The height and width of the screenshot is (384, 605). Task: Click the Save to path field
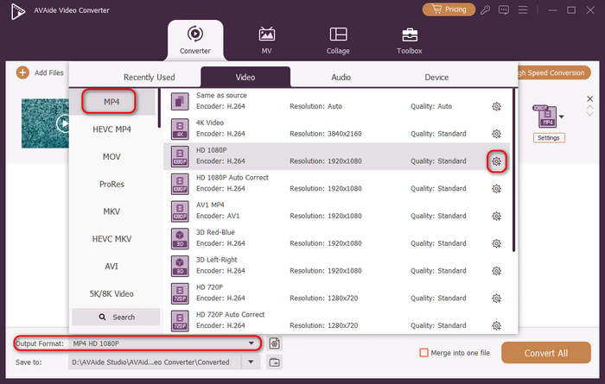click(x=155, y=362)
